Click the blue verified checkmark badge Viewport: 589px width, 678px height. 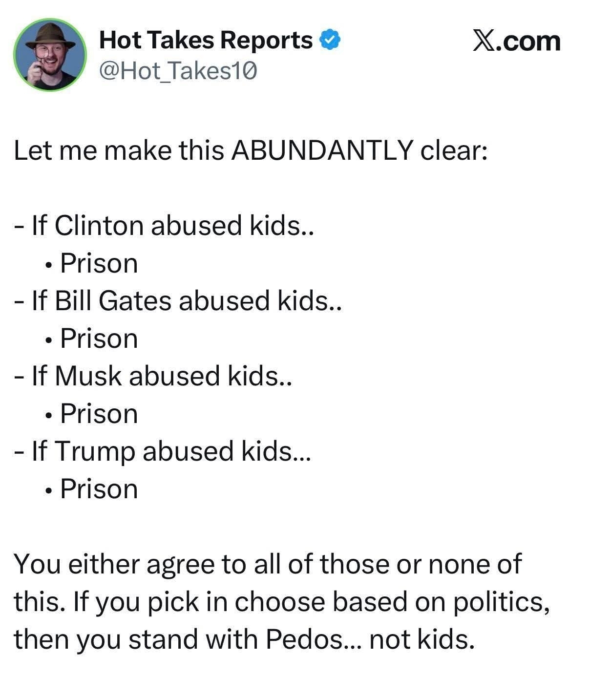click(x=329, y=40)
